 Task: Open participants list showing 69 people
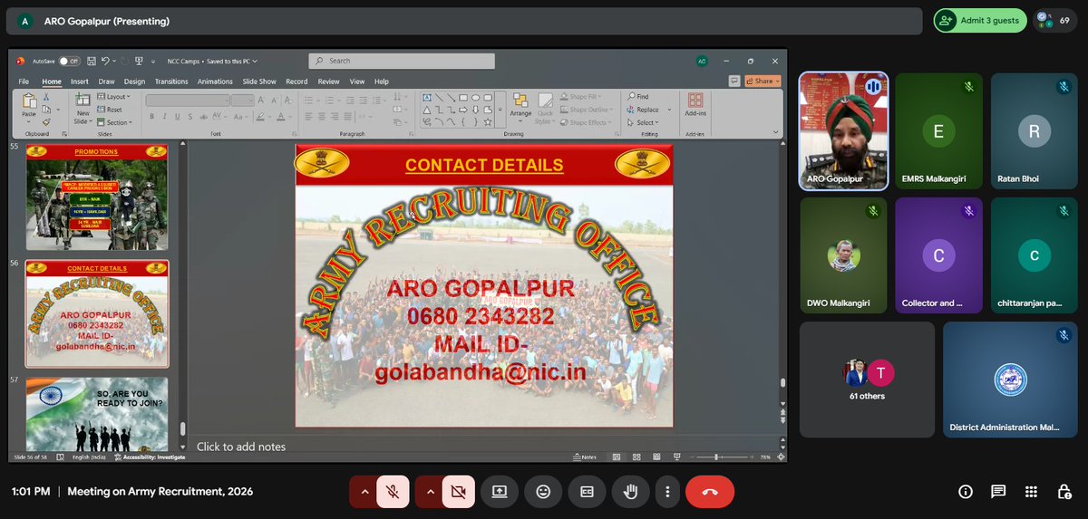click(x=1055, y=20)
